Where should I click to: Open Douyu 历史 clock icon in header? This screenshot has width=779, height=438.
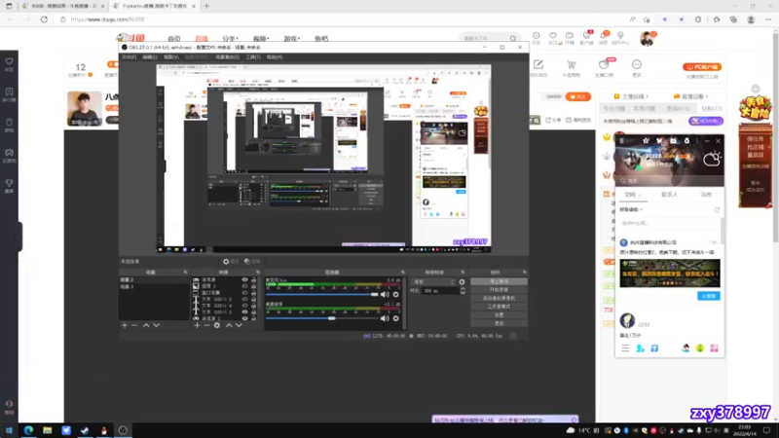click(537, 38)
